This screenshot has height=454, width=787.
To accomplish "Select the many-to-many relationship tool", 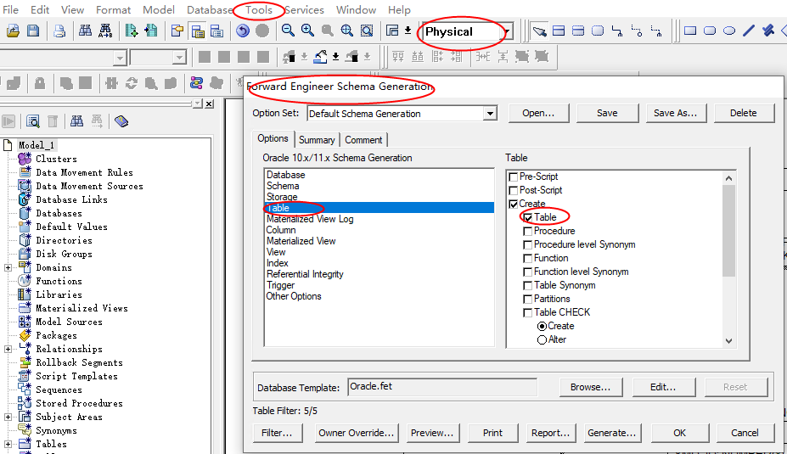I will pyautogui.click(x=637, y=31).
